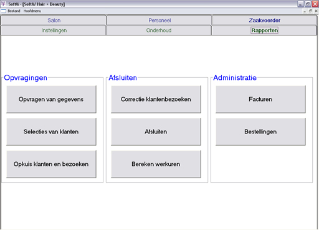Viewport: 319px width, 230px height.
Task: Open Correctie klantenbezoeken
Action: (x=156, y=99)
